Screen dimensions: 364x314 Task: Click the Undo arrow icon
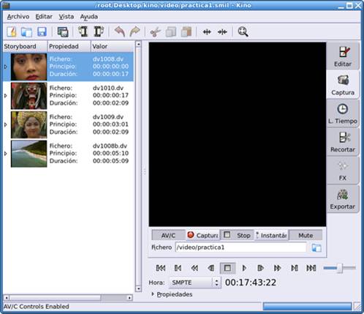(x=119, y=32)
